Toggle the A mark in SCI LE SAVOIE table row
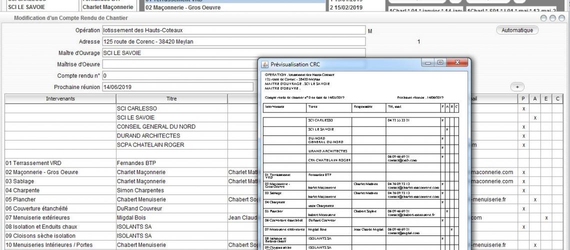 pyautogui.click(x=534, y=117)
